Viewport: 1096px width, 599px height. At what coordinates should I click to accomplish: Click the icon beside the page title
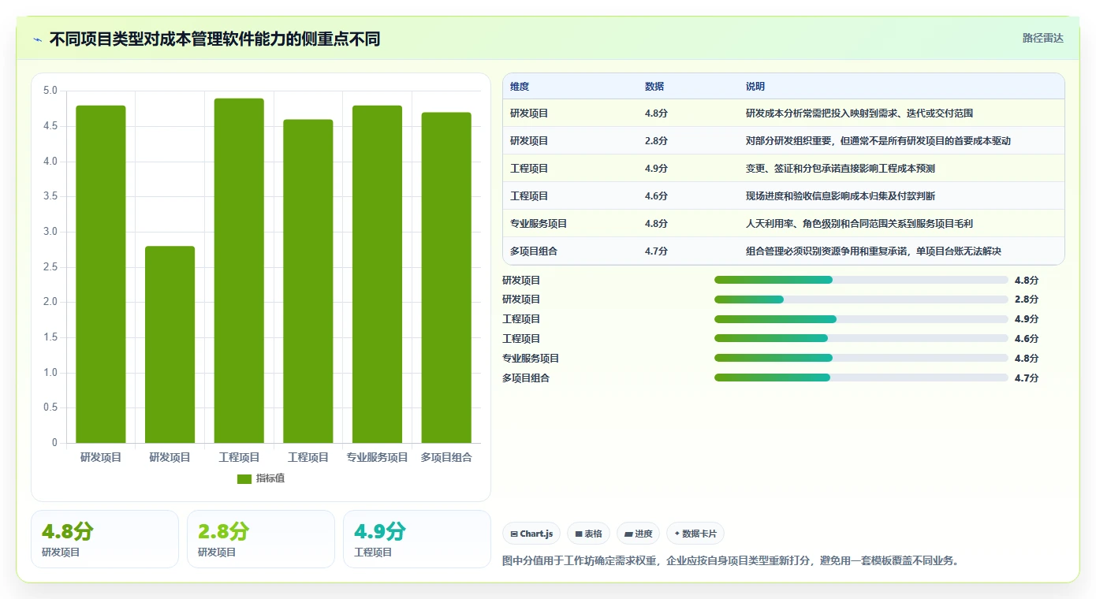click(x=38, y=39)
